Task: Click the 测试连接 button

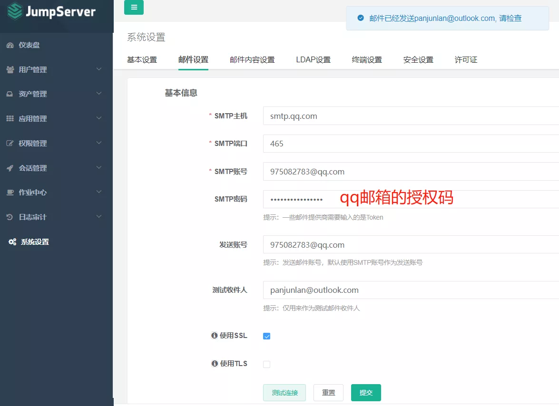Action: (x=284, y=393)
